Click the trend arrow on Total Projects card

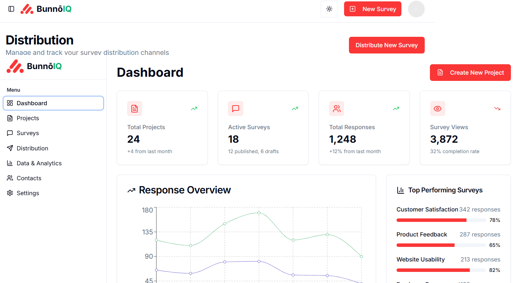194,108
